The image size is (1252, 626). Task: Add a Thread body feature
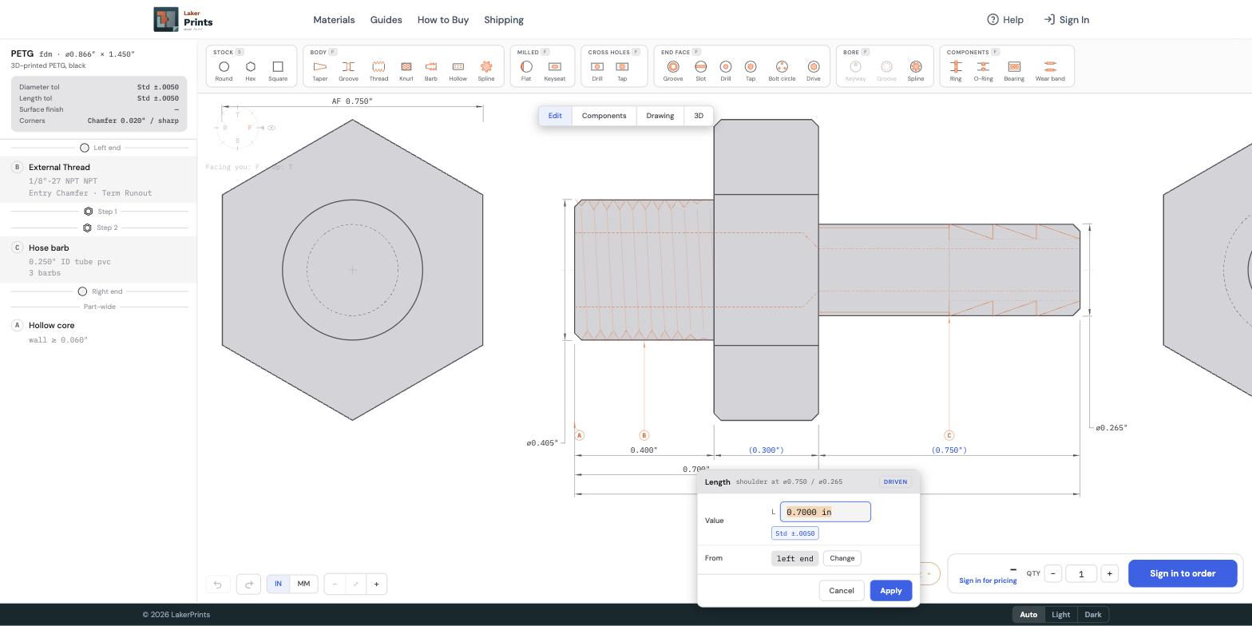[378, 70]
